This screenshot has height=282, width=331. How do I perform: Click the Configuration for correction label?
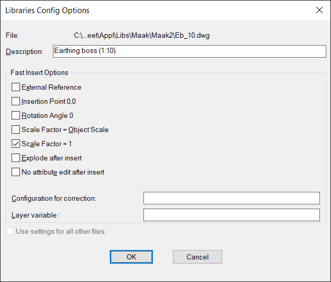(x=54, y=198)
